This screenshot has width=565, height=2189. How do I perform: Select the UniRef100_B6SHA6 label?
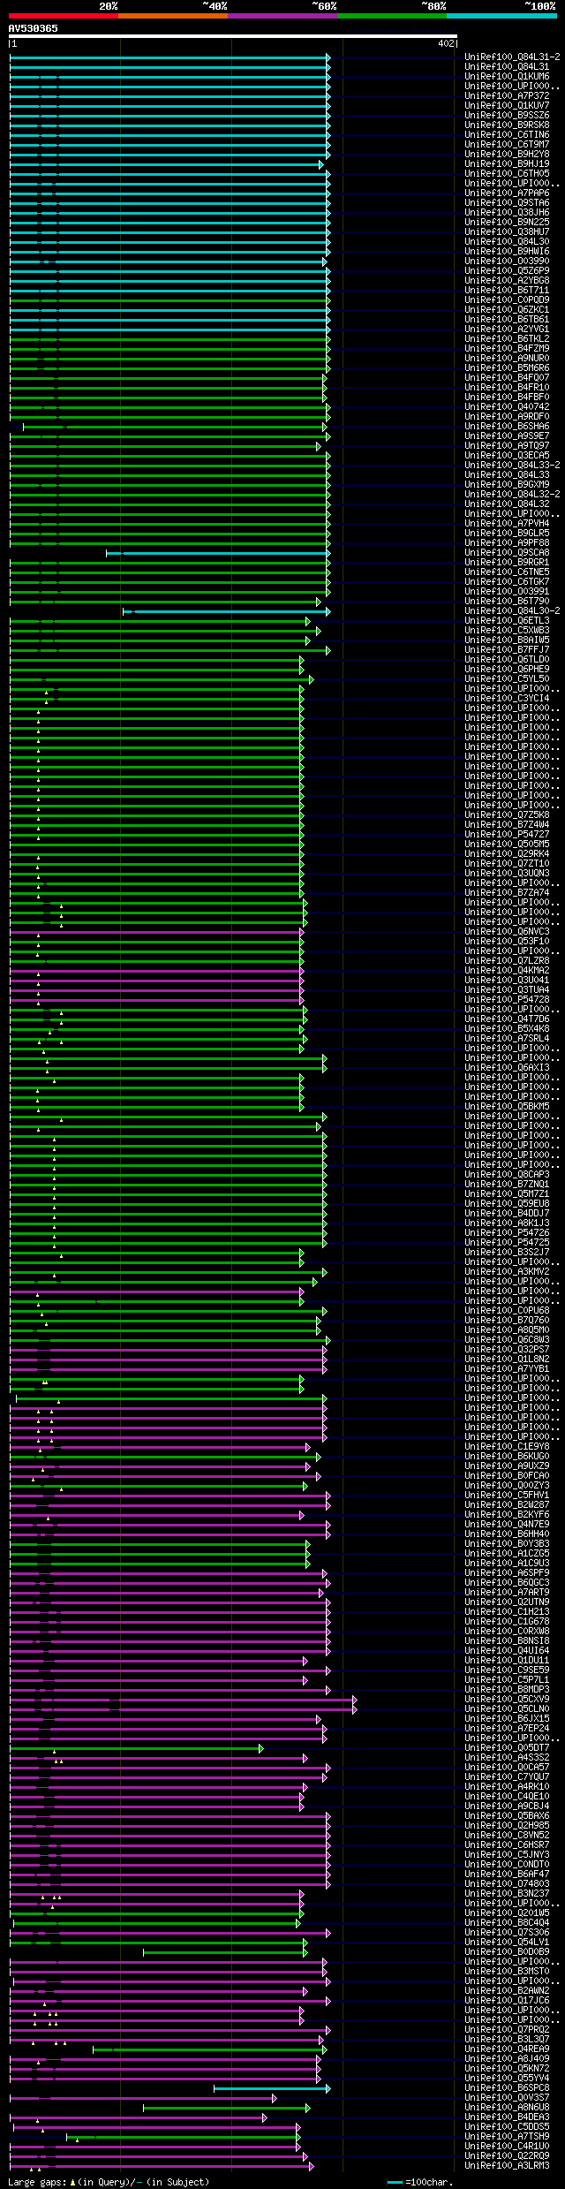tap(507, 426)
